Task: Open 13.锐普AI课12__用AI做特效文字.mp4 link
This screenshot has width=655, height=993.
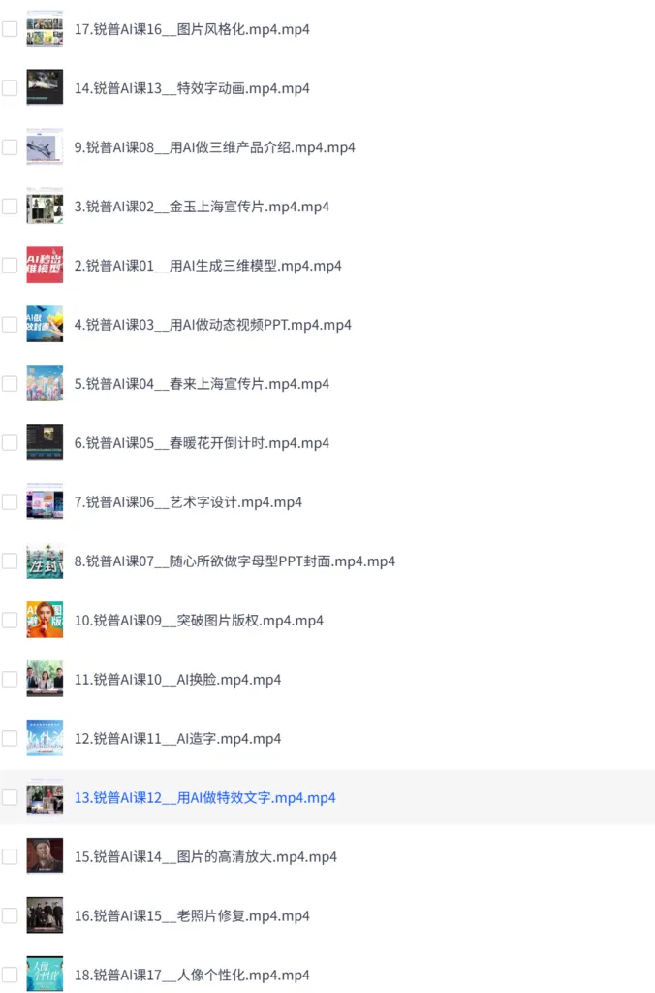Action: pos(205,797)
